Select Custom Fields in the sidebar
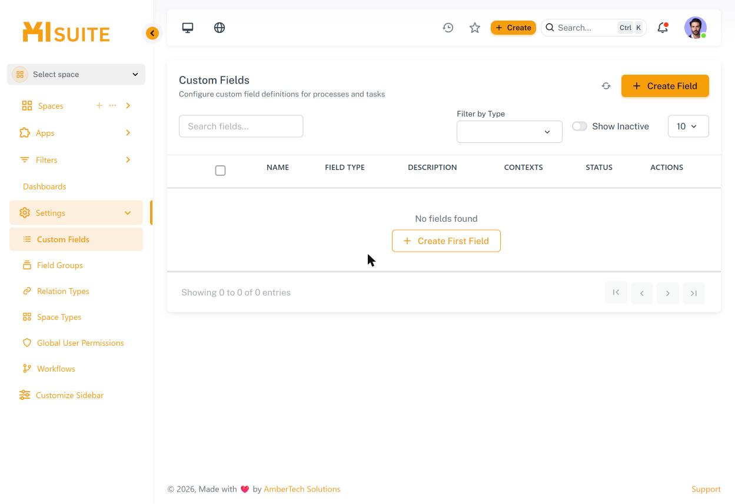Image resolution: width=735 pixels, height=504 pixels. [x=76, y=239]
